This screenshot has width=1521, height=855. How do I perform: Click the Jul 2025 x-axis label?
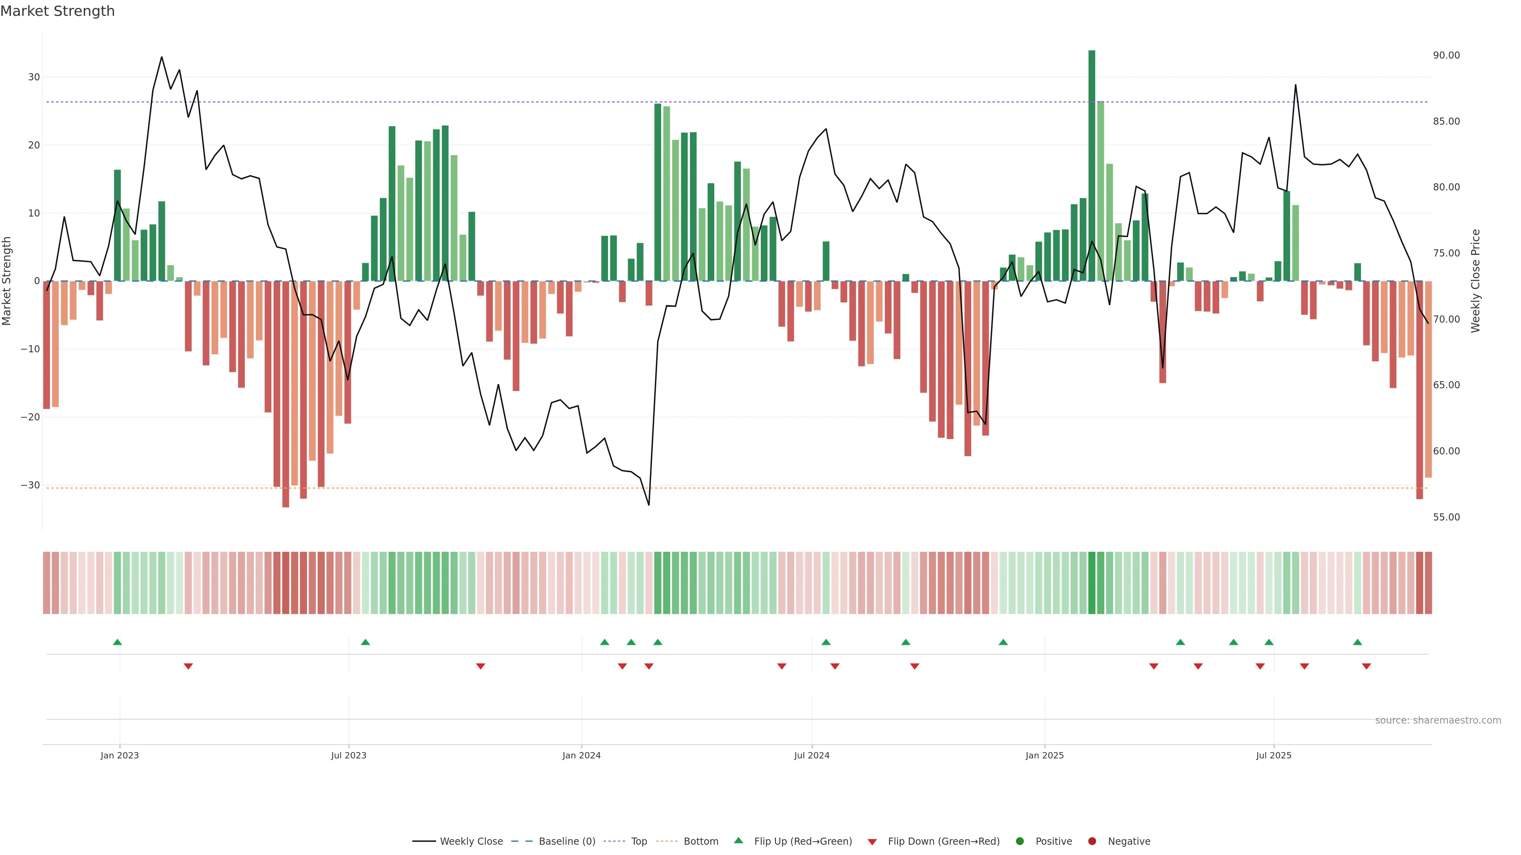1273,755
